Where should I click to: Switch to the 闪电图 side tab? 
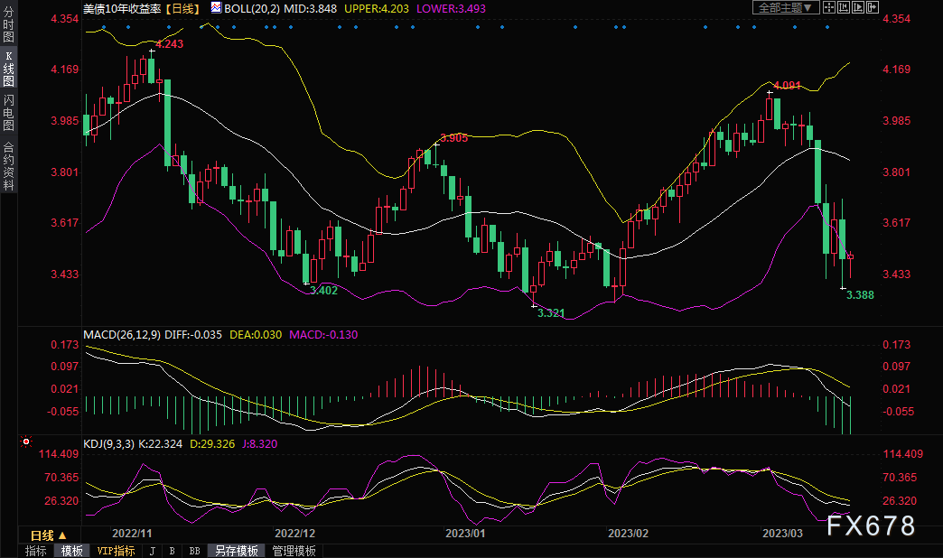(x=8, y=112)
